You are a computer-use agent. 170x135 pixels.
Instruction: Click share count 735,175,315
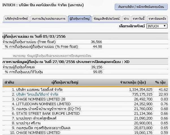click(x=142, y=94)
